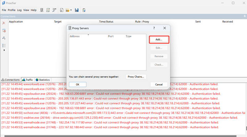Open the View menu
247x137 pixels.
26,10
